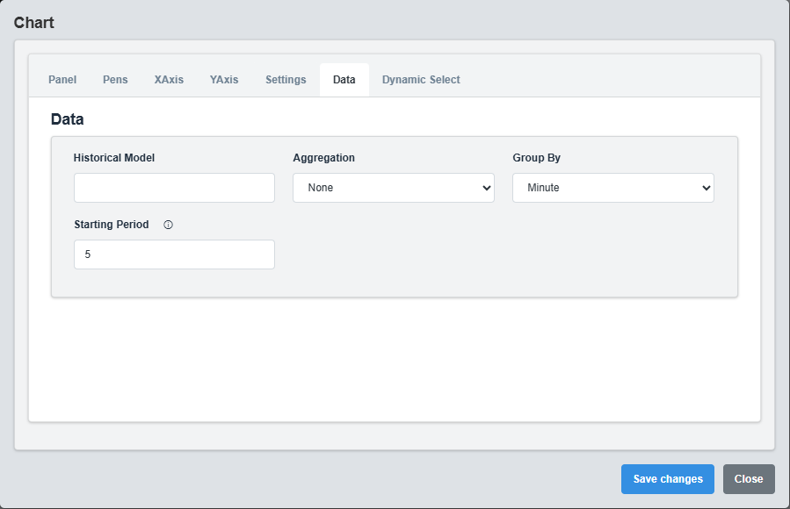Viewport: 790px width, 509px height.
Task: Switch to the Pens tab
Action: (x=115, y=79)
